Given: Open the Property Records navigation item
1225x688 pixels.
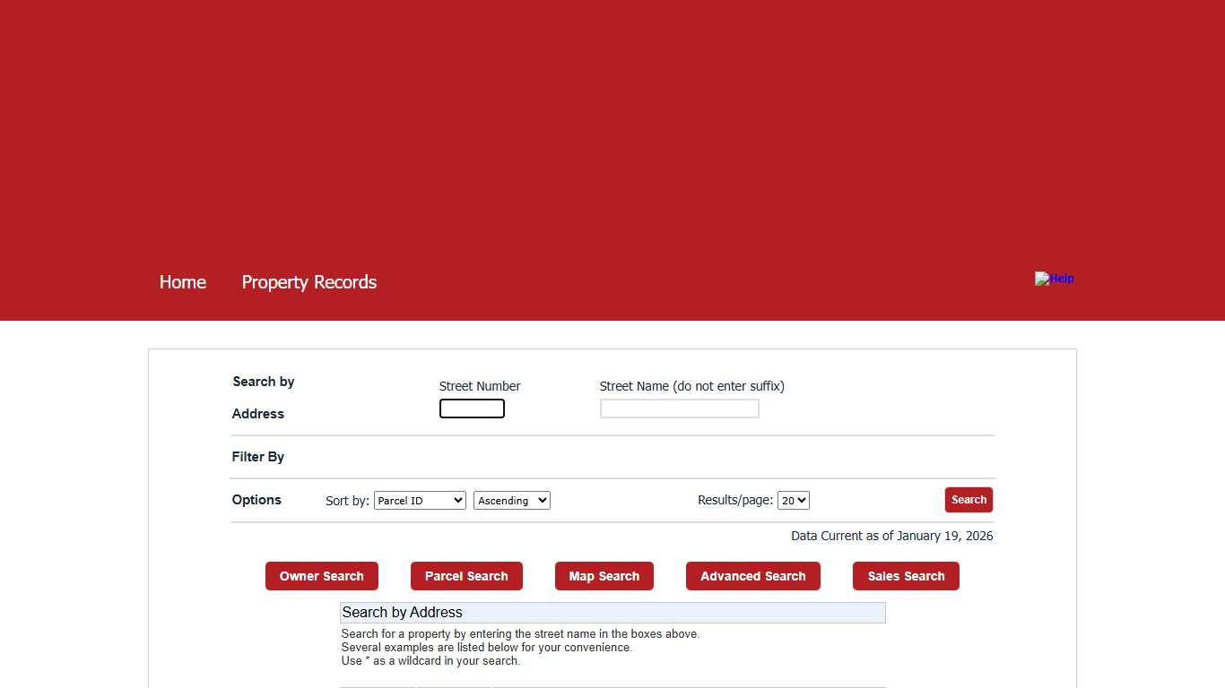Looking at the screenshot, I should [308, 282].
